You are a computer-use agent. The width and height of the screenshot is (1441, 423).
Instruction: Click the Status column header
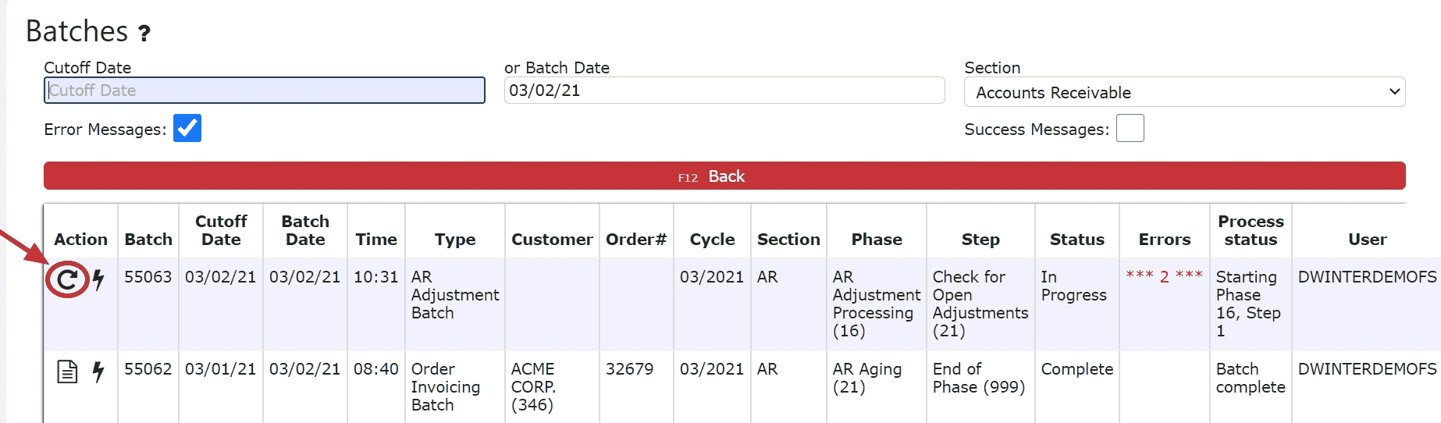[1076, 240]
